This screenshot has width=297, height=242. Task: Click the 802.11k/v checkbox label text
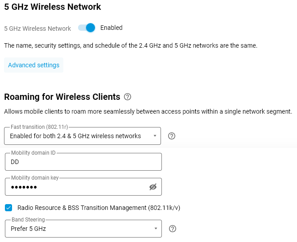tap(99, 208)
